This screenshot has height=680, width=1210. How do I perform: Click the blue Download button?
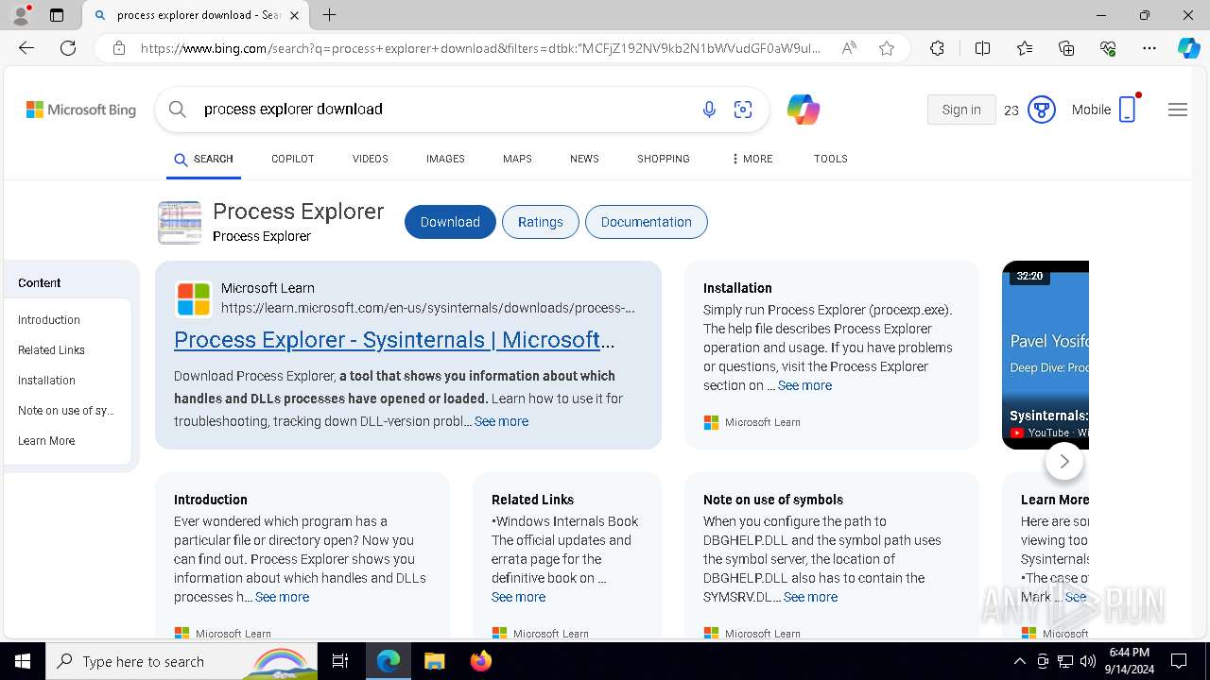(450, 222)
